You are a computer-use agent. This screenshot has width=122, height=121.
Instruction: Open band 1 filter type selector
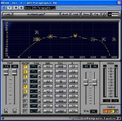click(35, 67)
